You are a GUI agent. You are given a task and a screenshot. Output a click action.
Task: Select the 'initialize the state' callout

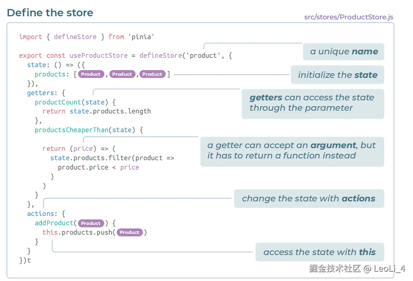[x=337, y=75]
